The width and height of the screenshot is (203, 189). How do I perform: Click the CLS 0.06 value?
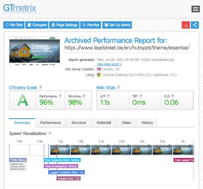click(171, 102)
